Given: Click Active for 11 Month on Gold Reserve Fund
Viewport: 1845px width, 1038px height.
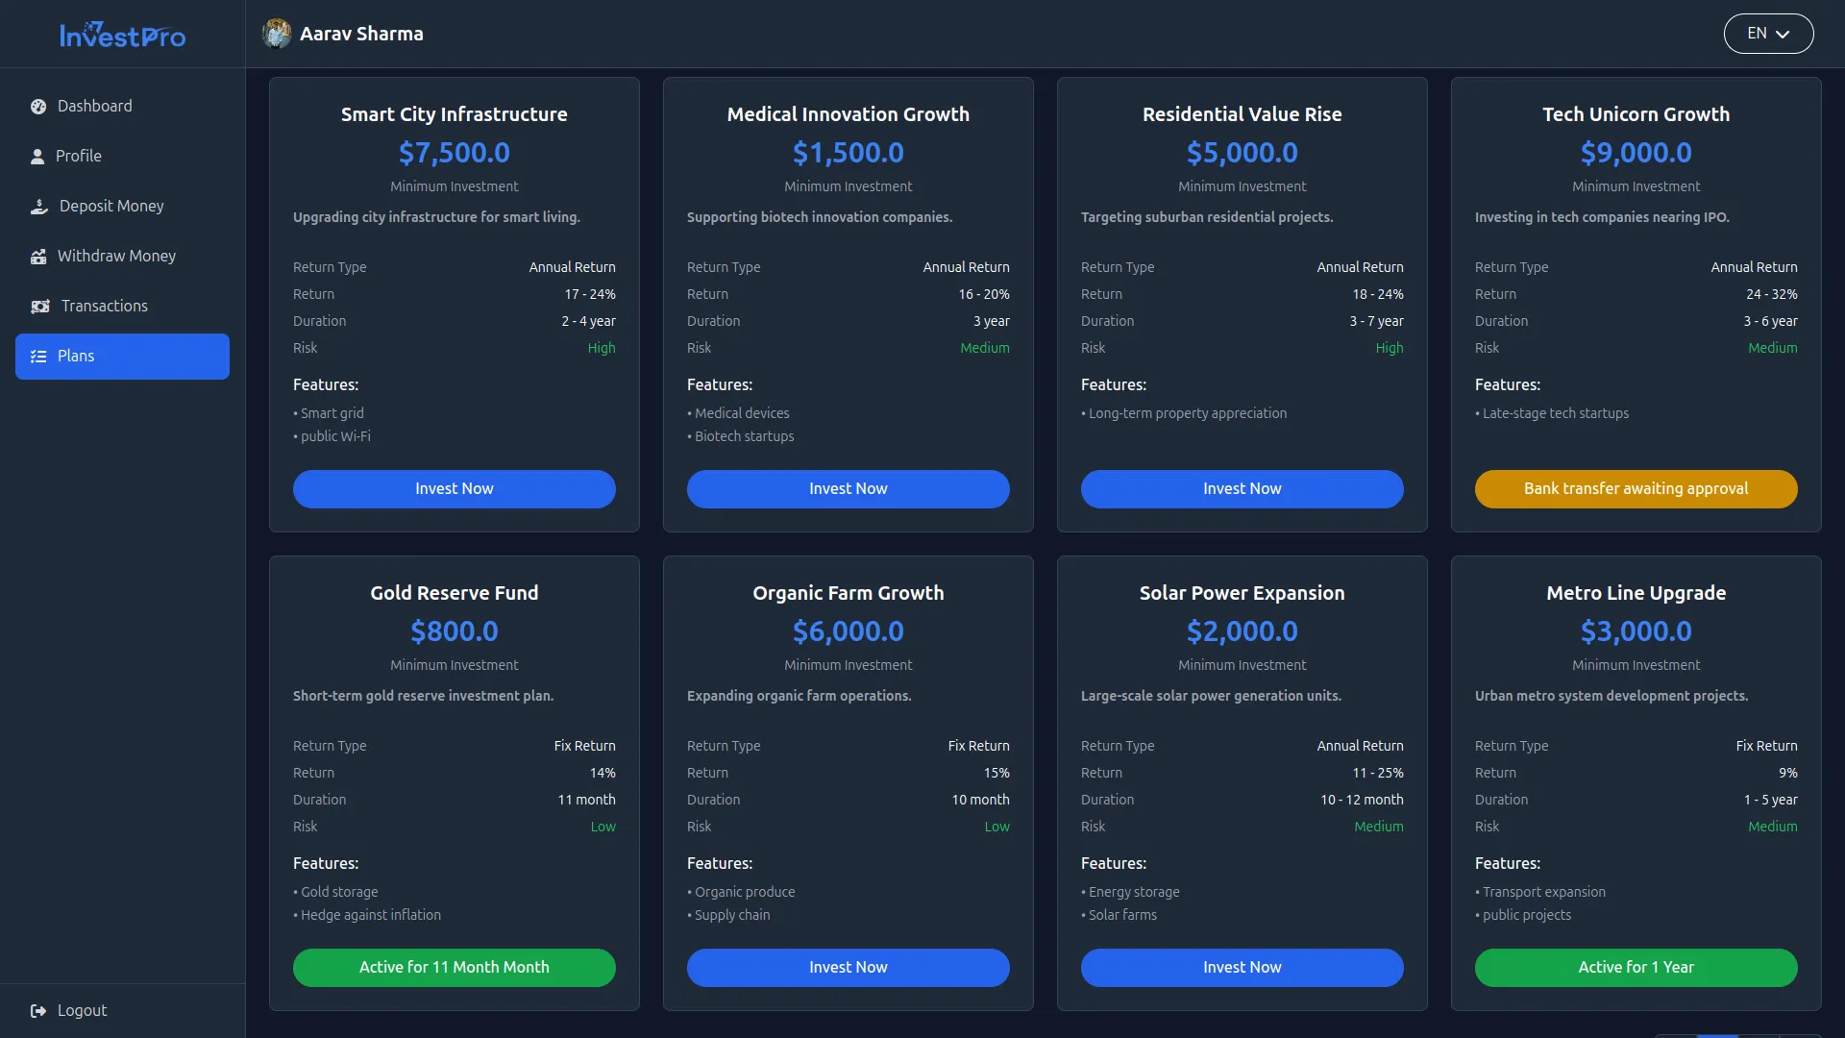Looking at the screenshot, I should pos(454,967).
